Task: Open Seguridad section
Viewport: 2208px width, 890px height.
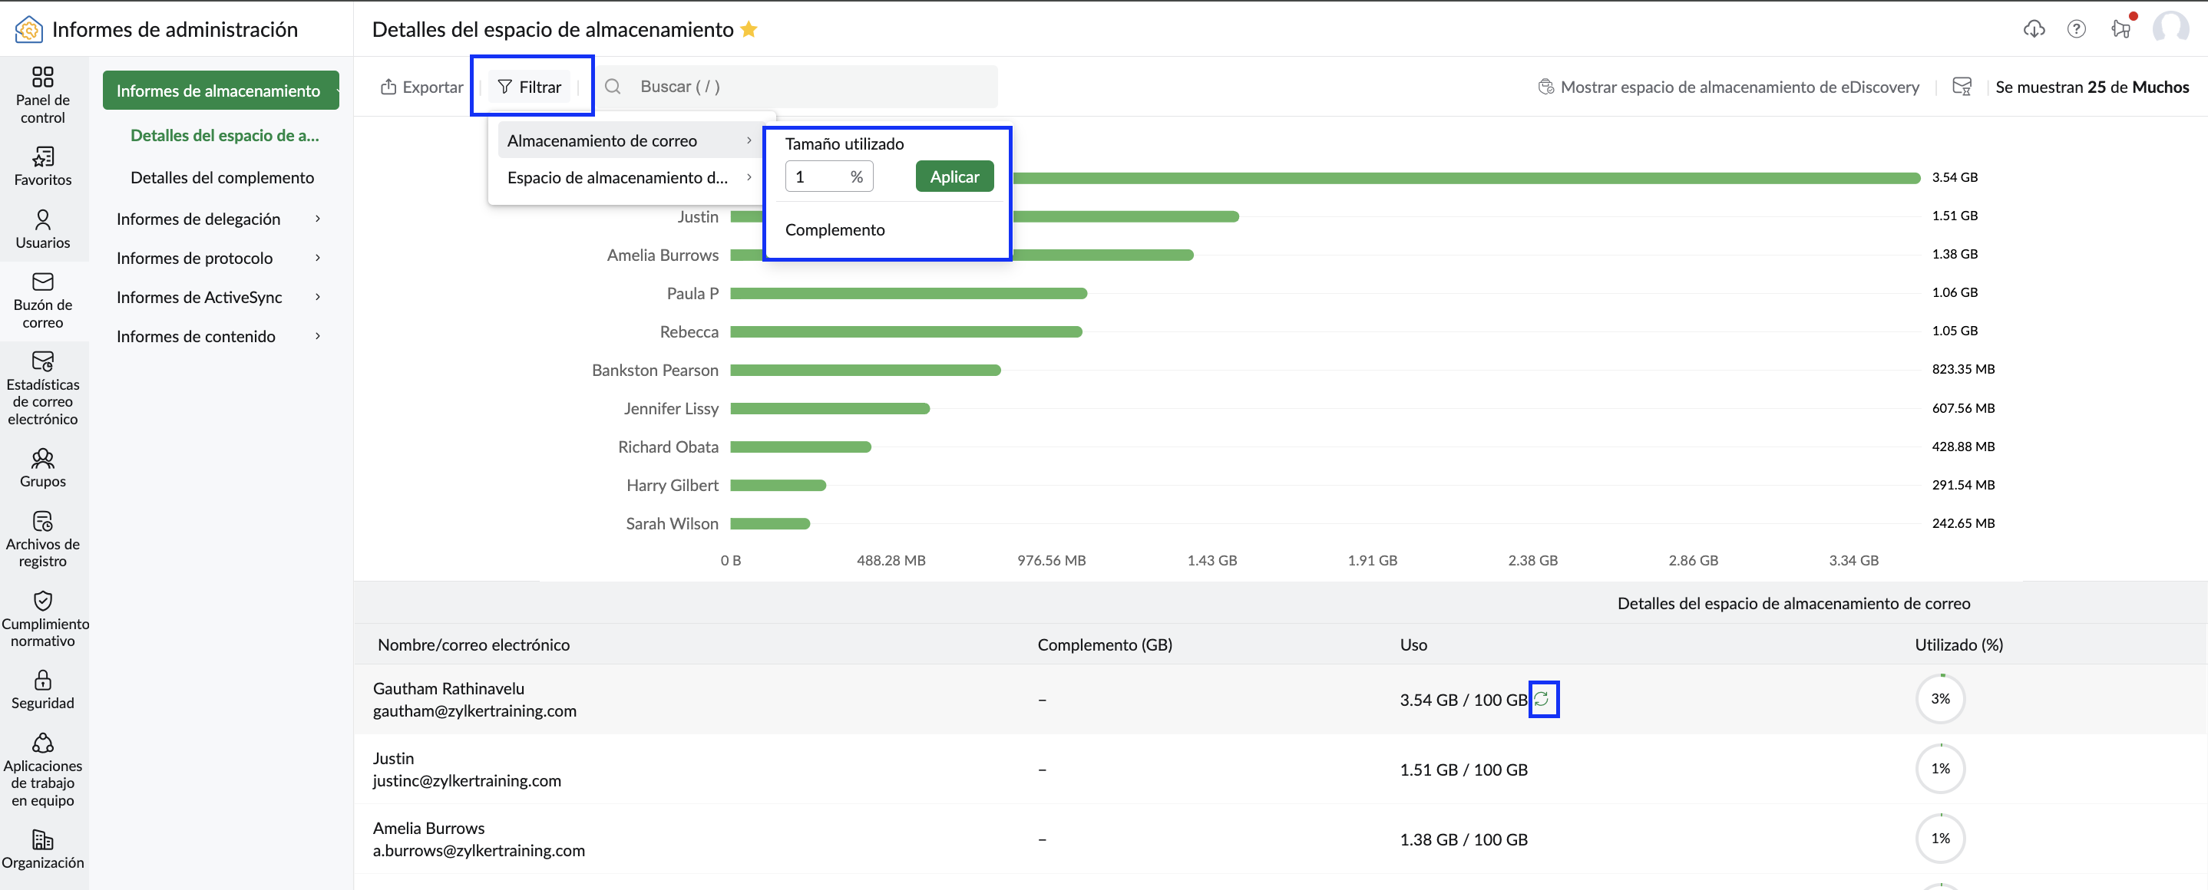Action: pos(43,690)
